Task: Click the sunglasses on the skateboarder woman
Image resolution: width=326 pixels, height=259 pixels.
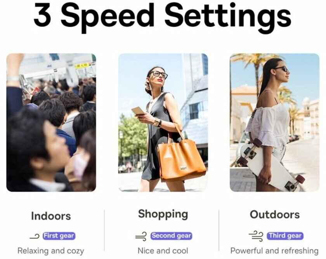Action: coord(281,69)
